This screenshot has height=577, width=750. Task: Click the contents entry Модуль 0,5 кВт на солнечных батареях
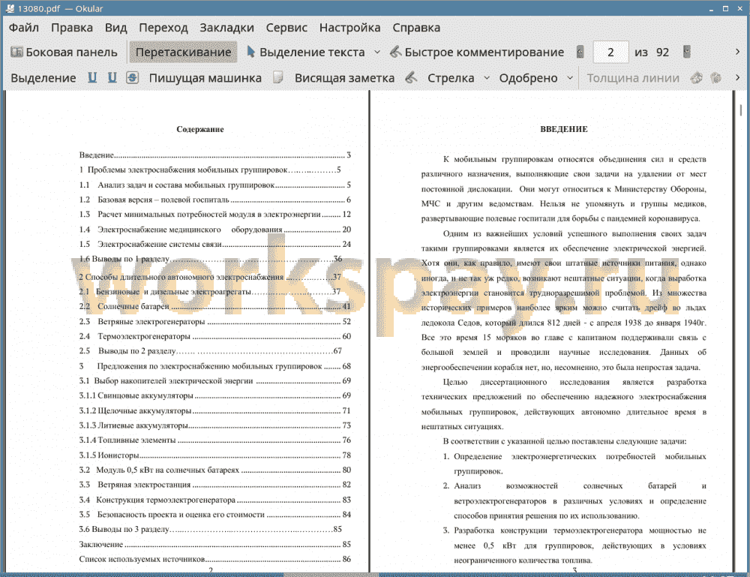[x=215, y=470]
